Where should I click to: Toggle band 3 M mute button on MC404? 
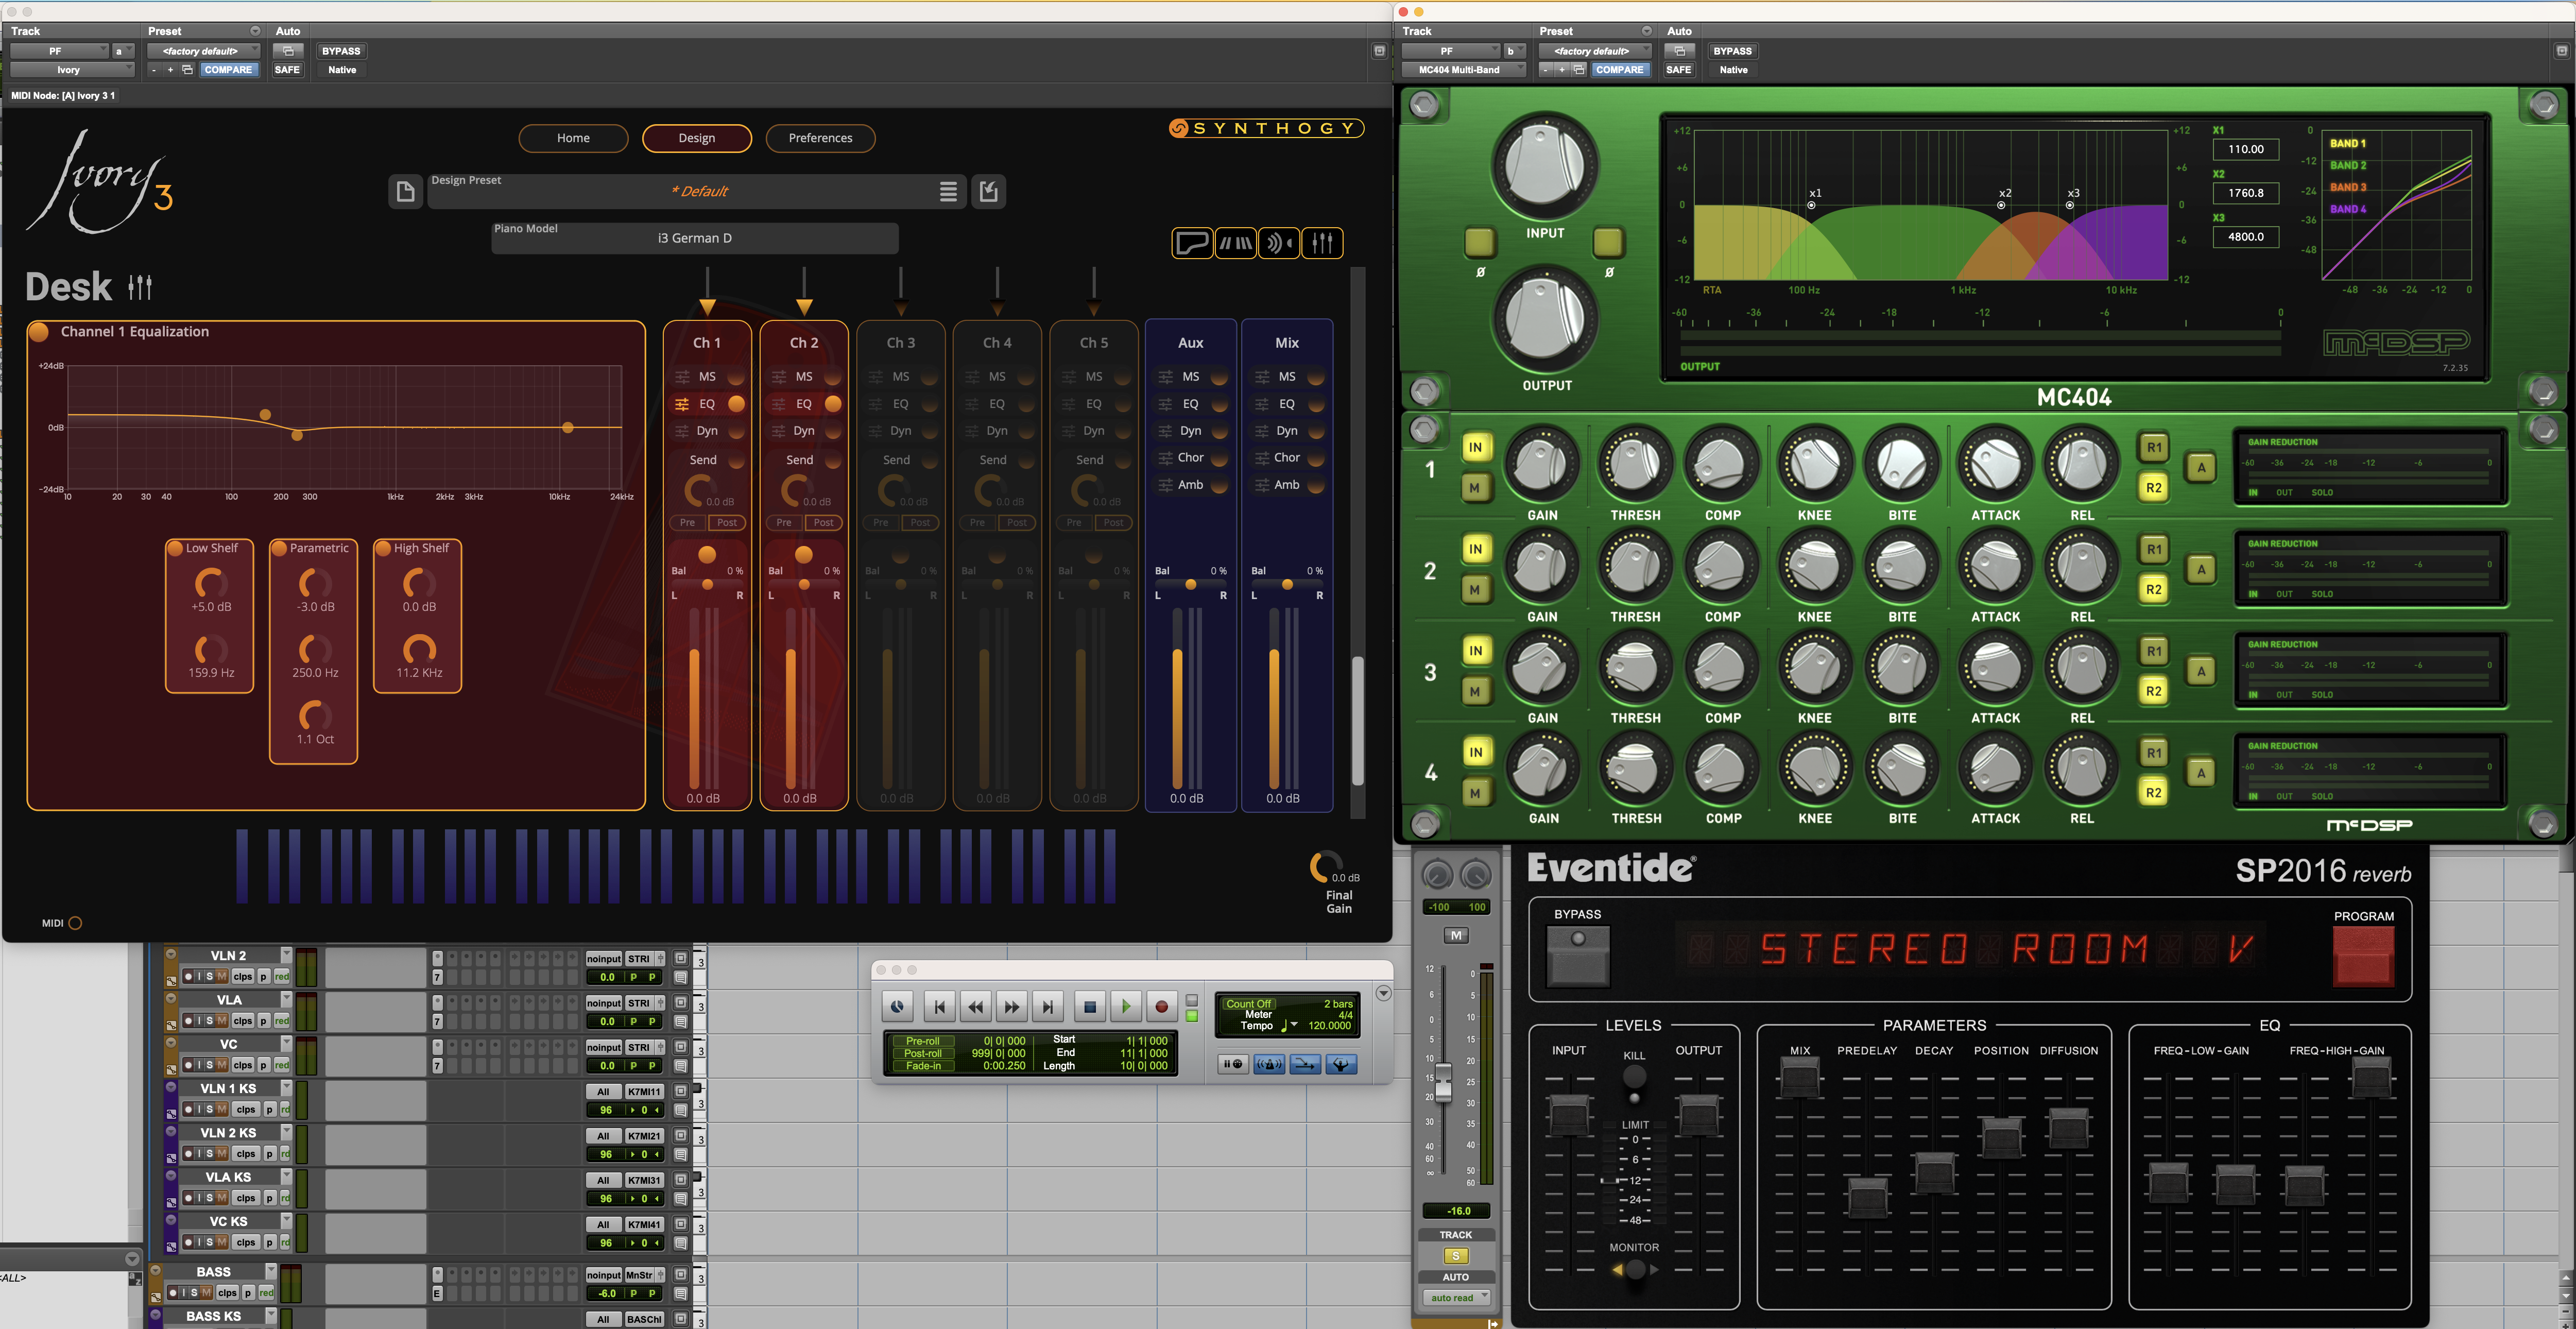(x=1475, y=691)
